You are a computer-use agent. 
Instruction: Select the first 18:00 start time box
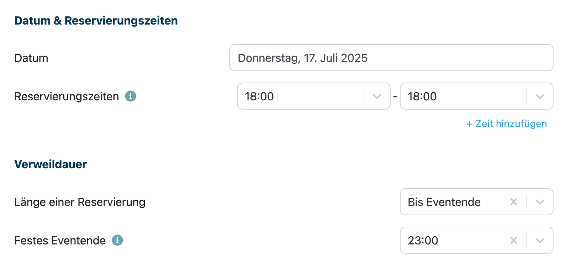click(314, 96)
